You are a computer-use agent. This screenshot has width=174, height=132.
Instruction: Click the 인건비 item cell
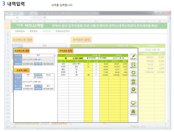(63, 75)
